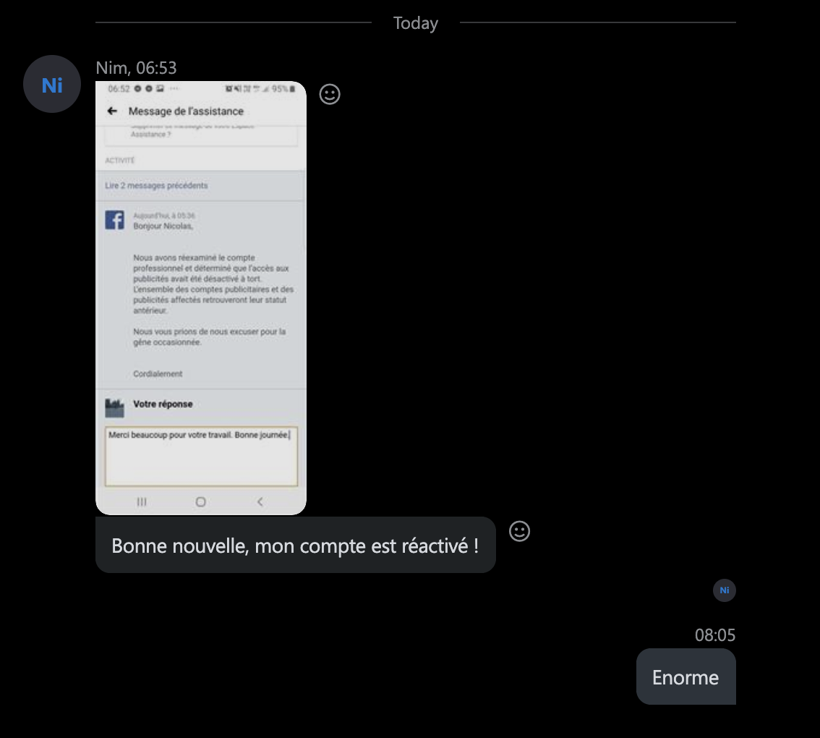
Task: Tap the Android home button in the screenshot
Action: click(201, 501)
